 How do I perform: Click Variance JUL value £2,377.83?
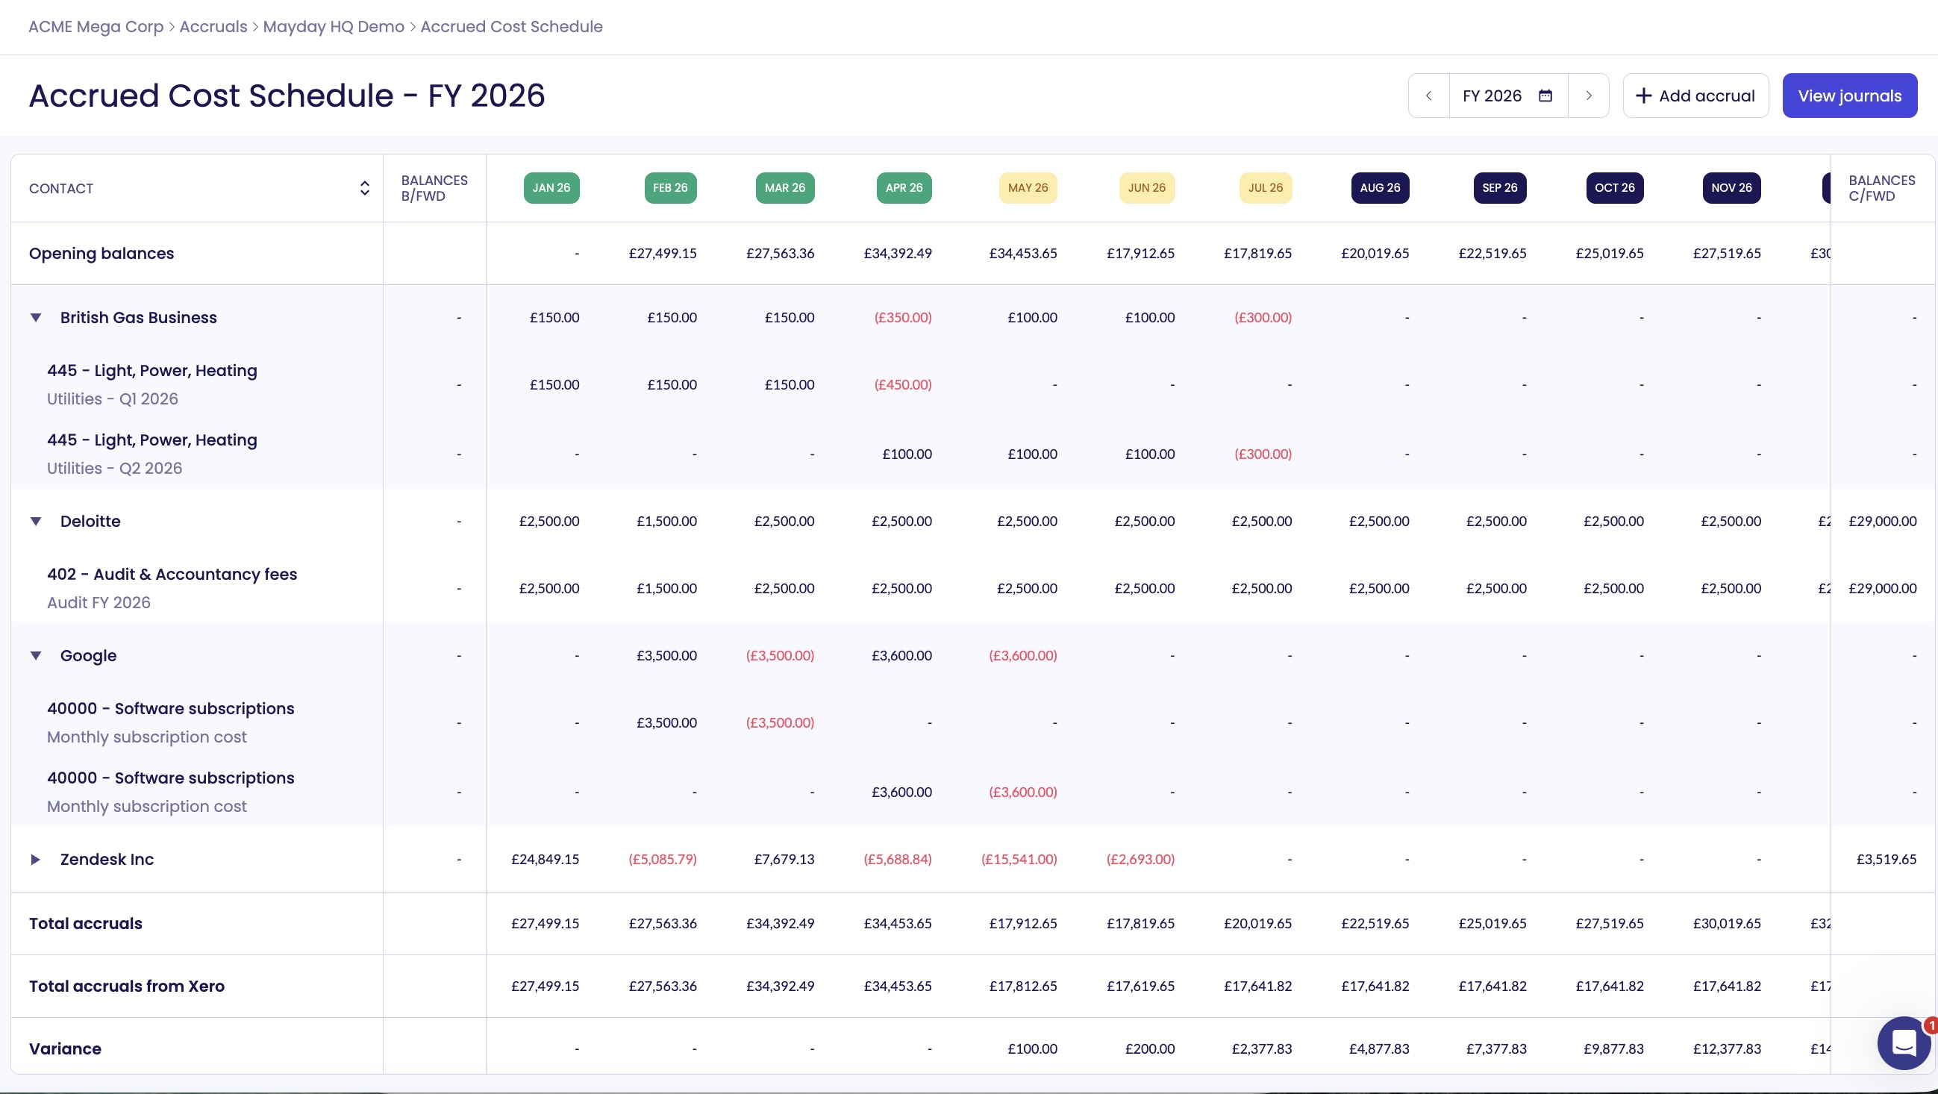[1262, 1049]
